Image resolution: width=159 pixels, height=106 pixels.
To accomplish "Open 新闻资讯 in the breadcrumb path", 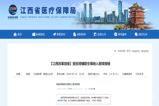I will 136,51.
